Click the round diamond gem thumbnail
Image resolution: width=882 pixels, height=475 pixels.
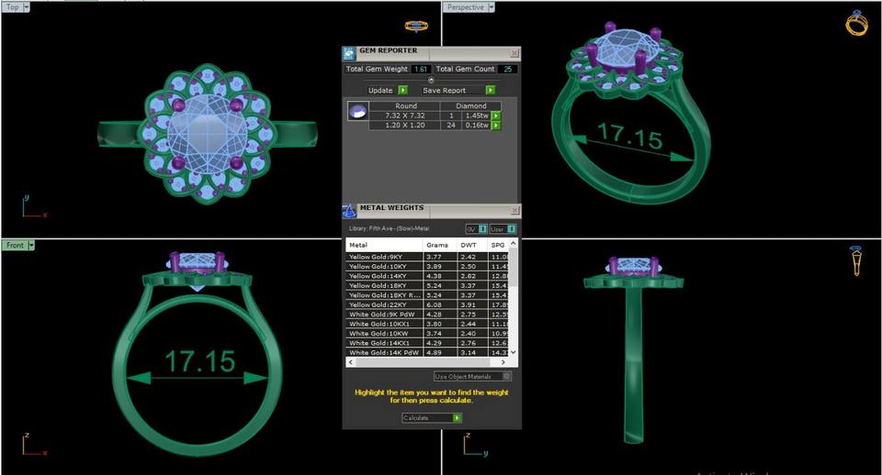pyautogui.click(x=357, y=111)
